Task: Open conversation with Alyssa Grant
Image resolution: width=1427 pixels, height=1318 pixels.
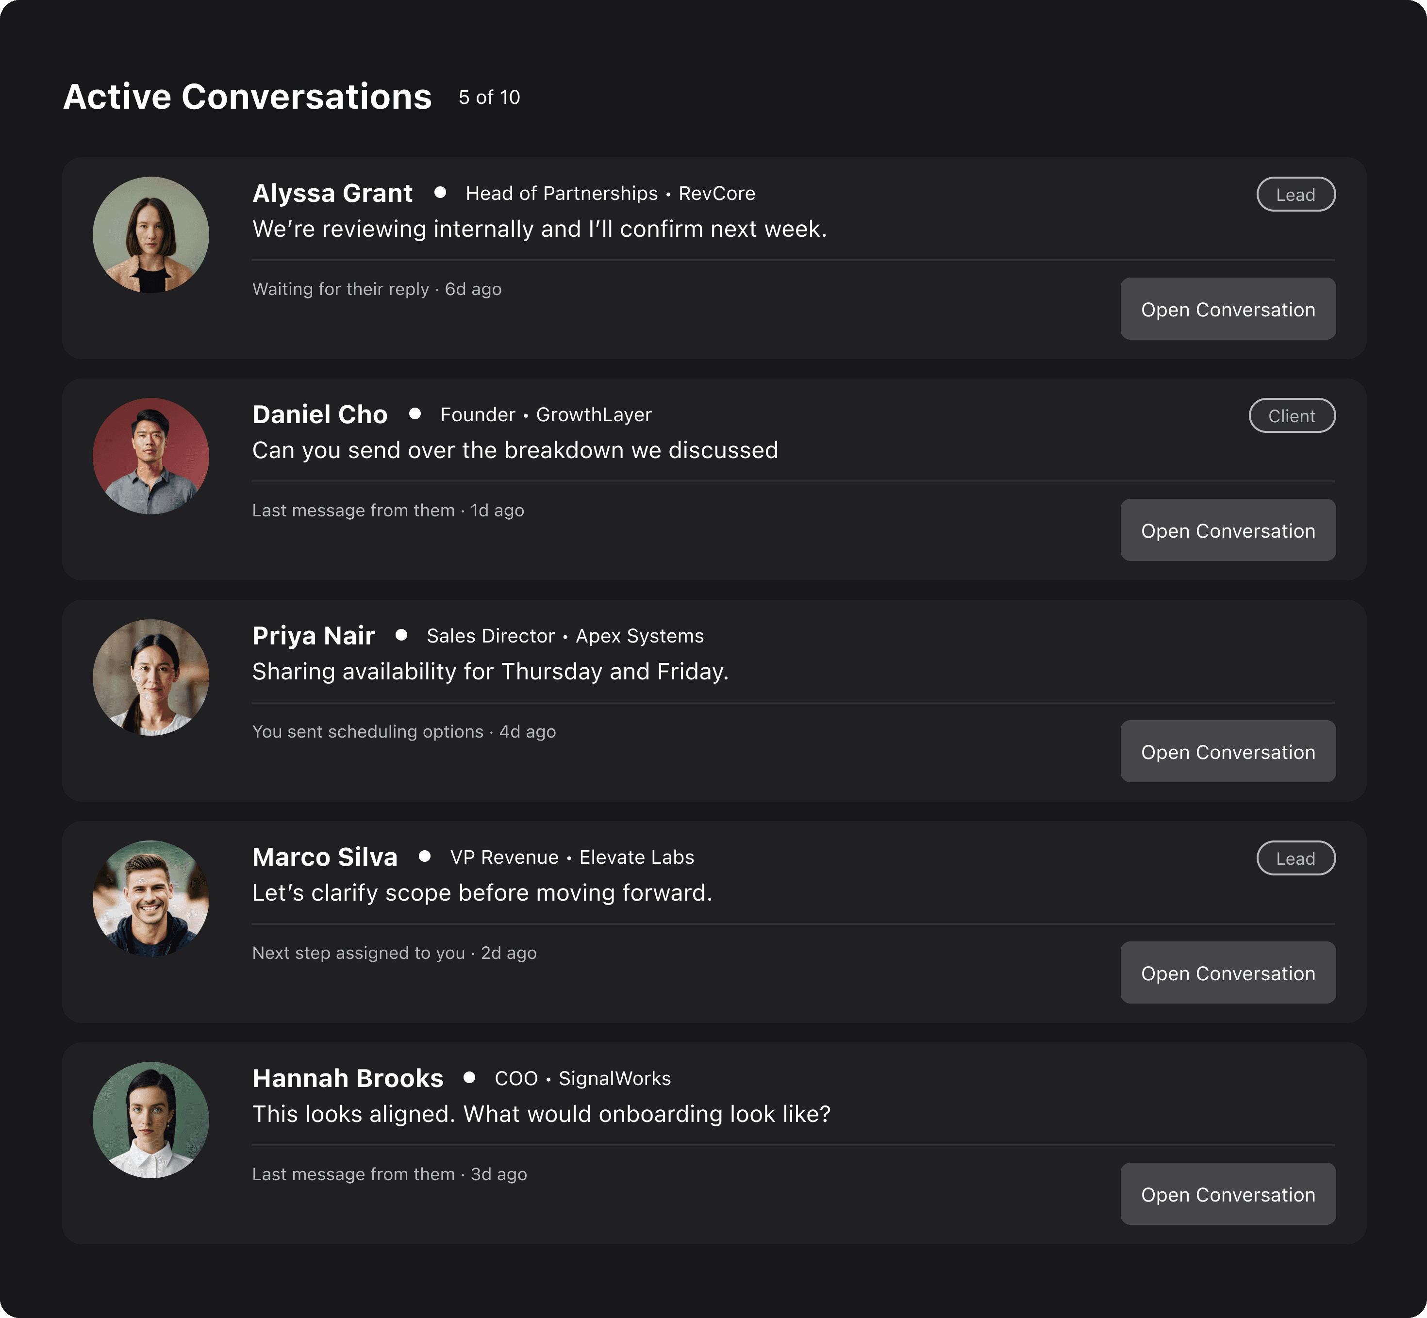Action: coord(1227,309)
